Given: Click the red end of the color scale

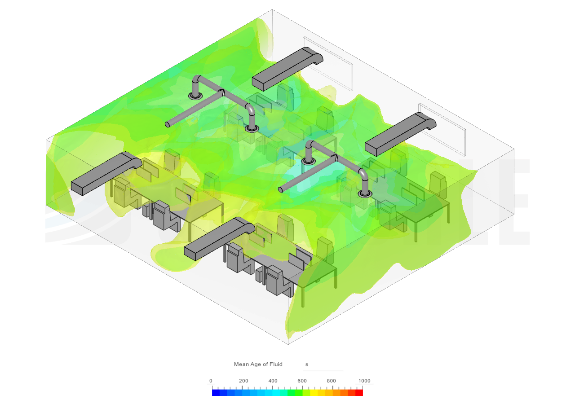Looking at the screenshot, I should pos(359,392).
